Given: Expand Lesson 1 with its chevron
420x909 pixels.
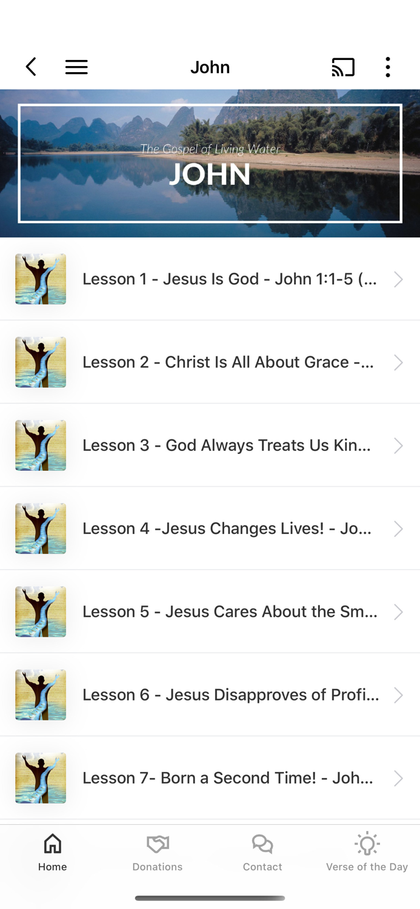Looking at the screenshot, I should pos(399,279).
